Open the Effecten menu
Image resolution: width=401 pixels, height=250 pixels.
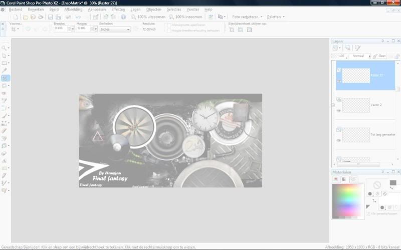click(118, 9)
